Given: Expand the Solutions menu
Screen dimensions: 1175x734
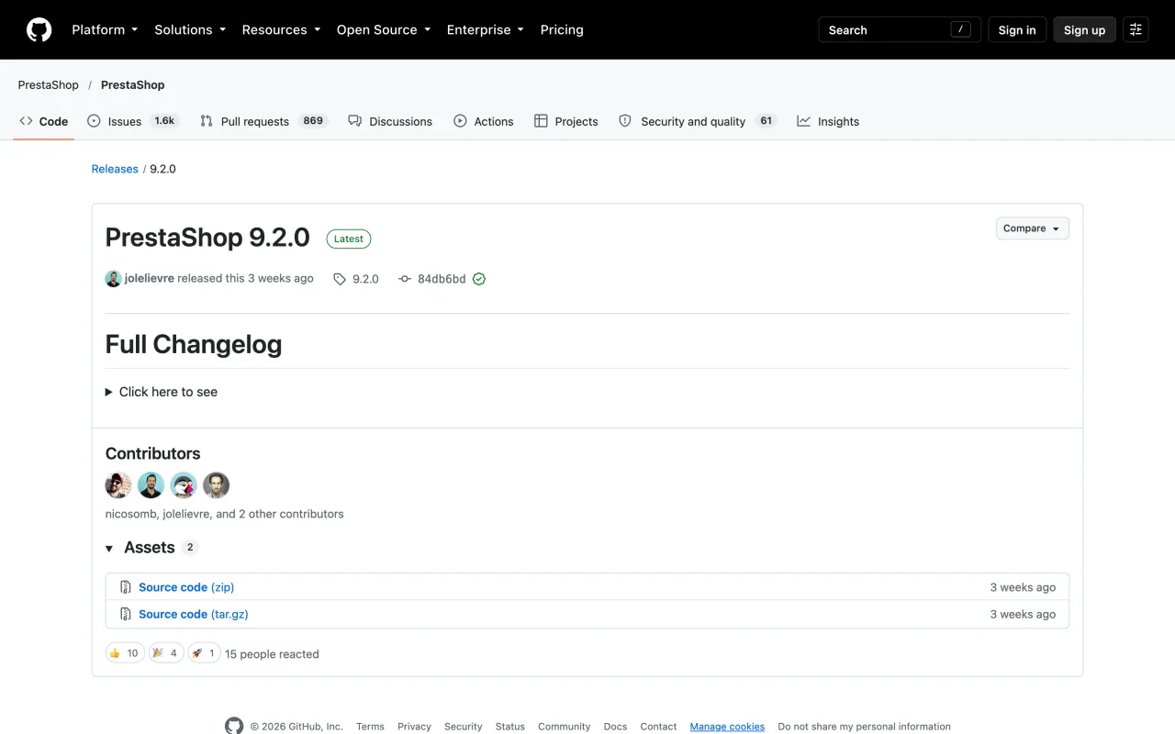Looking at the screenshot, I should click(x=190, y=29).
